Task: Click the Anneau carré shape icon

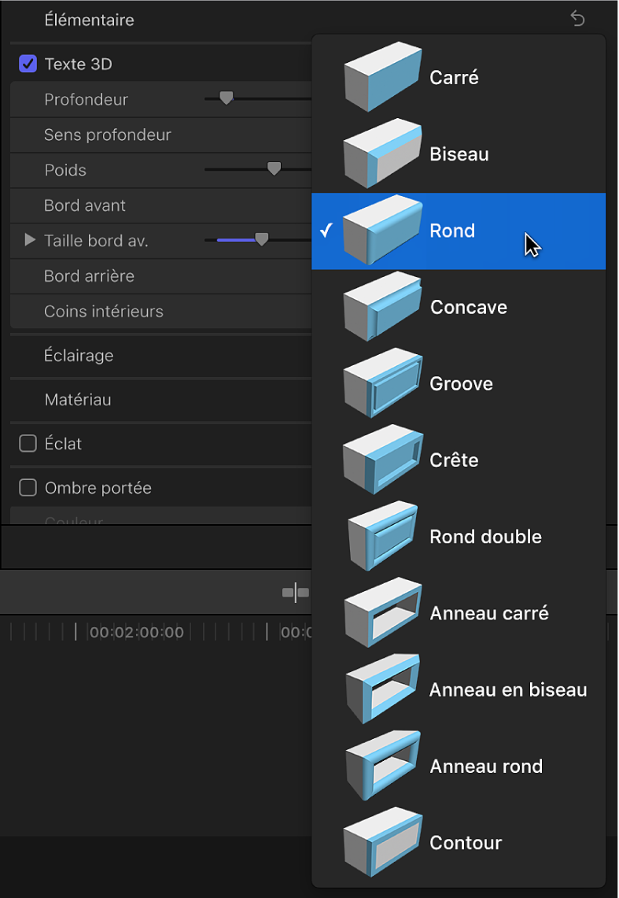Action: point(383,613)
